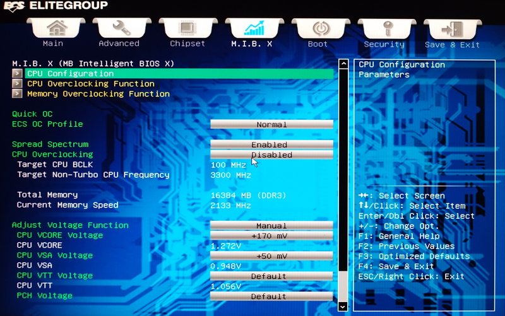Change ECS OC Profile Normal value
The width and height of the screenshot is (505, 316).
[271, 124]
